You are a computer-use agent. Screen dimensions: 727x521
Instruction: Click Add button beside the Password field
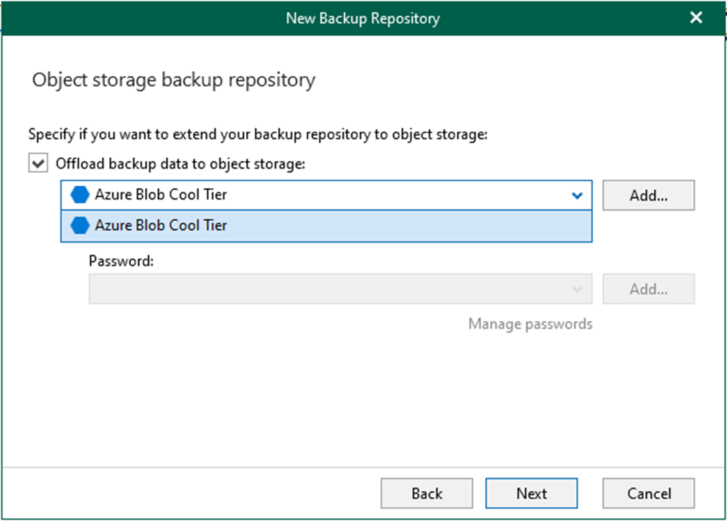click(648, 288)
